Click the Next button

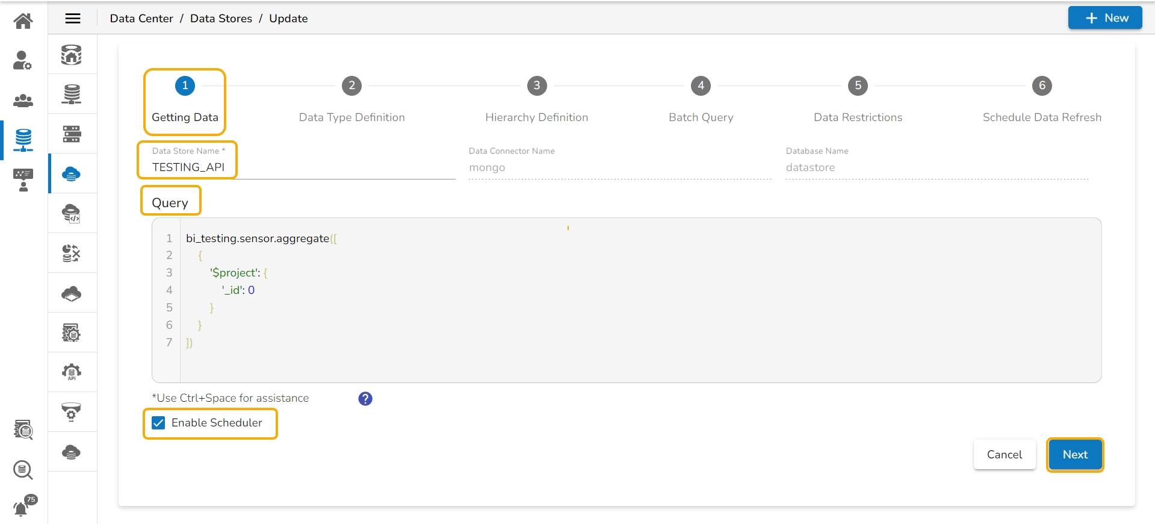(x=1075, y=455)
